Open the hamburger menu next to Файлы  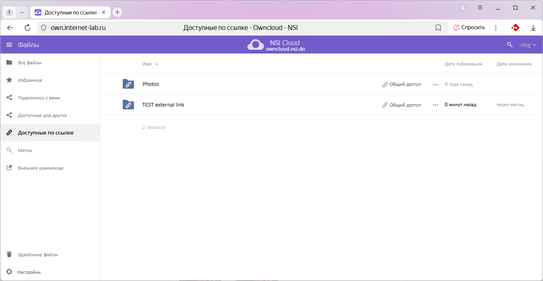9,45
